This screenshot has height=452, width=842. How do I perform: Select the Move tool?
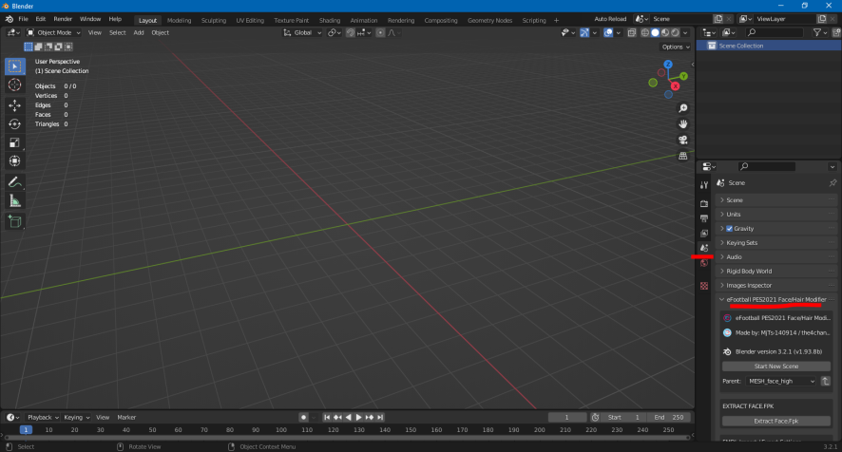pyautogui.click(x=15, y=105)
